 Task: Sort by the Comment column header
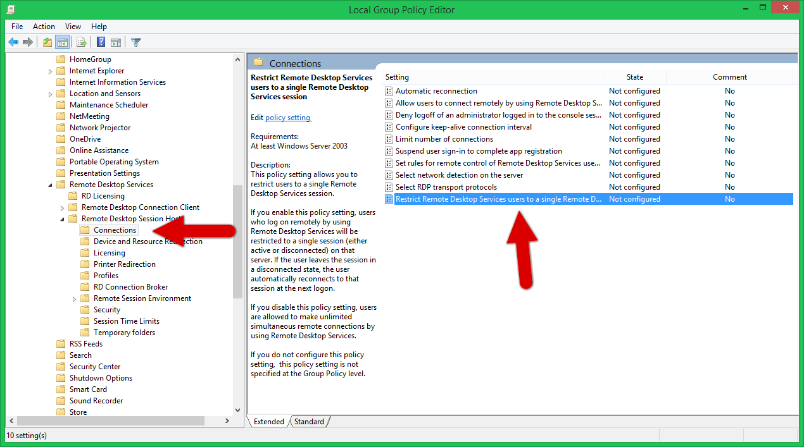(730, 77)
